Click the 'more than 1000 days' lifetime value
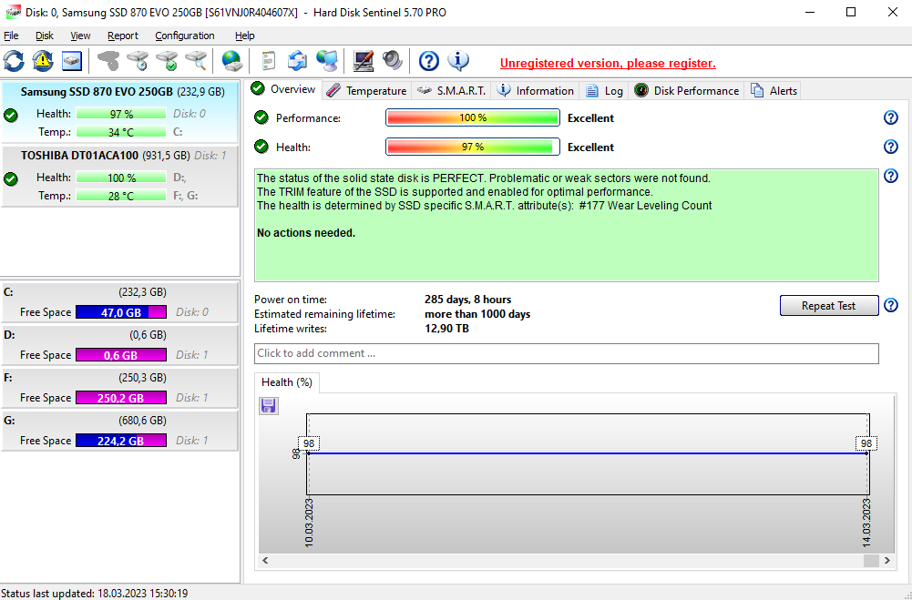The image size is (912, 600). click(477, 314)
